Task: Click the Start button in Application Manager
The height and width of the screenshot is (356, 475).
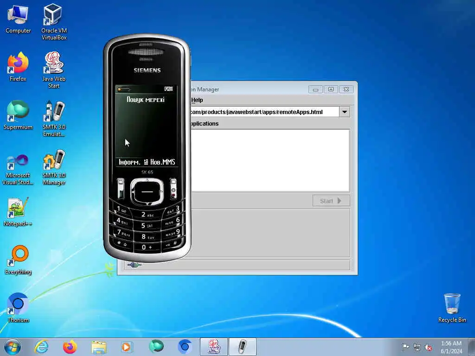Action: pos(331,201)
